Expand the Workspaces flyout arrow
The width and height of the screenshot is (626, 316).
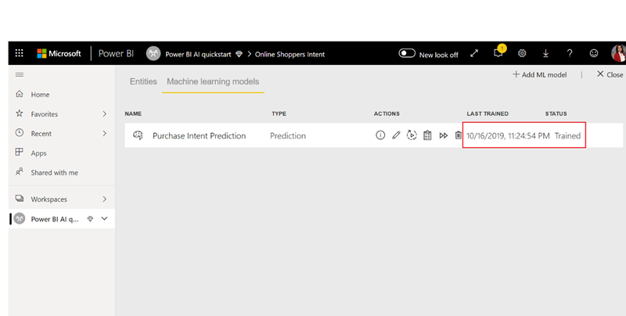[104, 199]
